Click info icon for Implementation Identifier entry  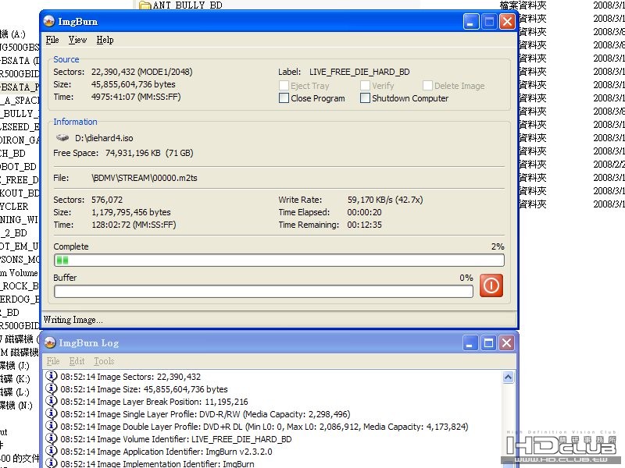51,463
